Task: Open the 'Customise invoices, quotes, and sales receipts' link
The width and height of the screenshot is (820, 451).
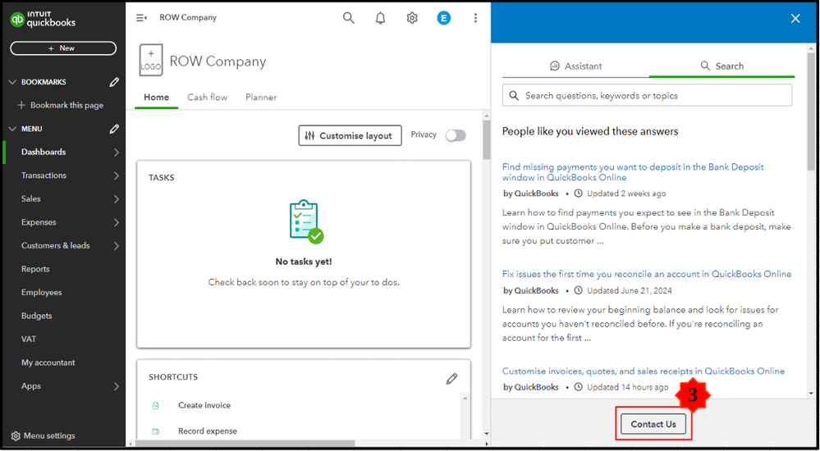Action: 644,371
